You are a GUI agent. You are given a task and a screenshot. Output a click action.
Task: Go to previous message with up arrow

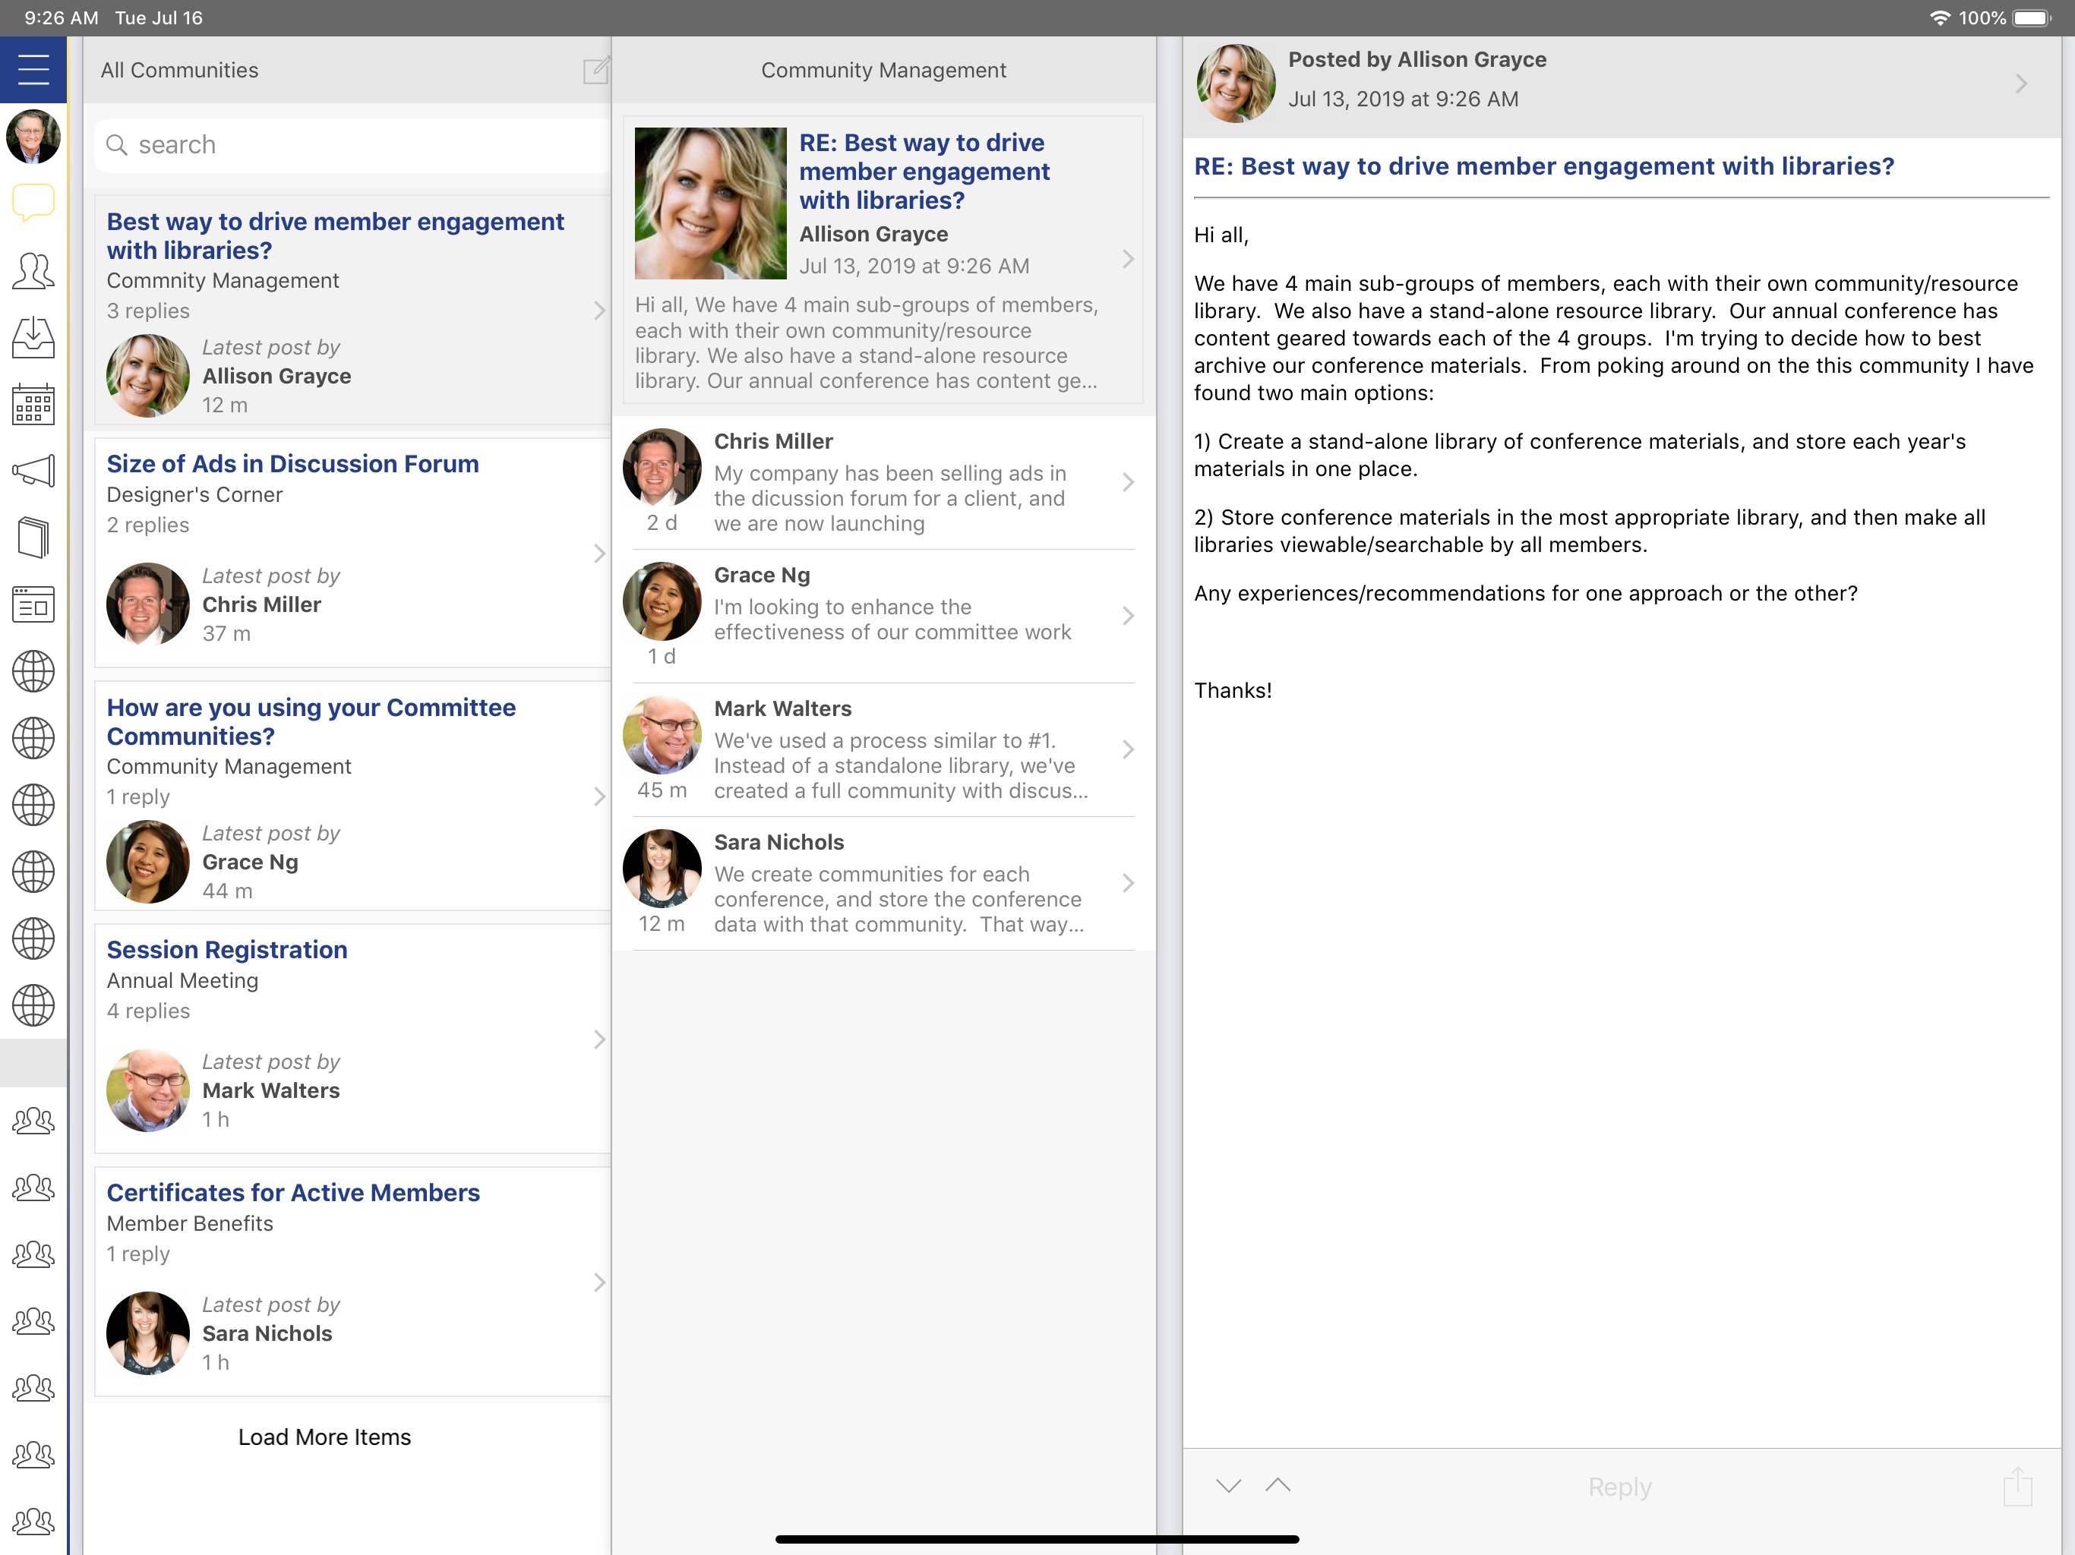click(1278, 1486)
